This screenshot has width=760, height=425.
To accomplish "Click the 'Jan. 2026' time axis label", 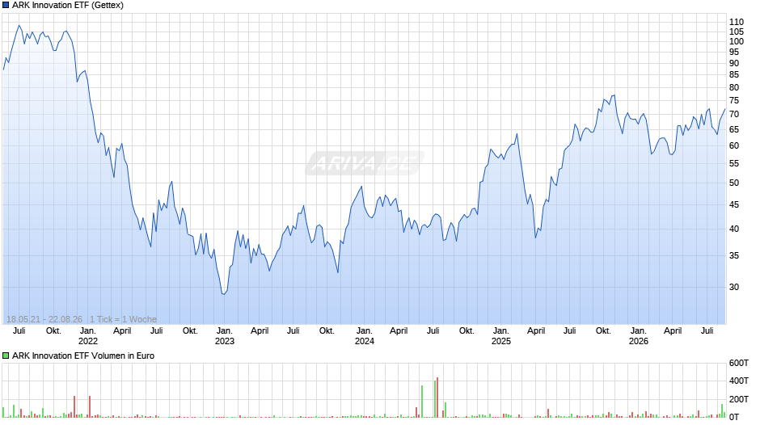I will (639, 336).
